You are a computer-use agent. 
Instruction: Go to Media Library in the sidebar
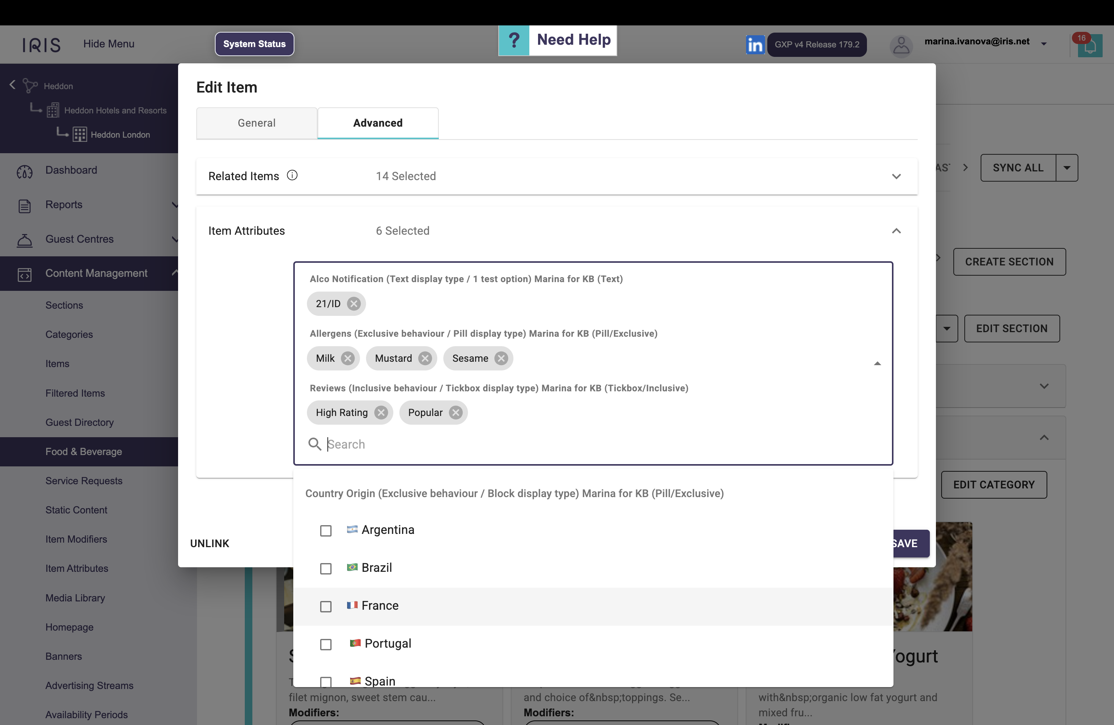point(75,598)
